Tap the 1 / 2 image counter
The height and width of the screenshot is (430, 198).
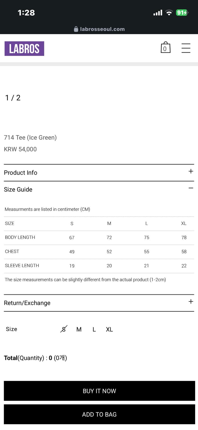point(13,98)
